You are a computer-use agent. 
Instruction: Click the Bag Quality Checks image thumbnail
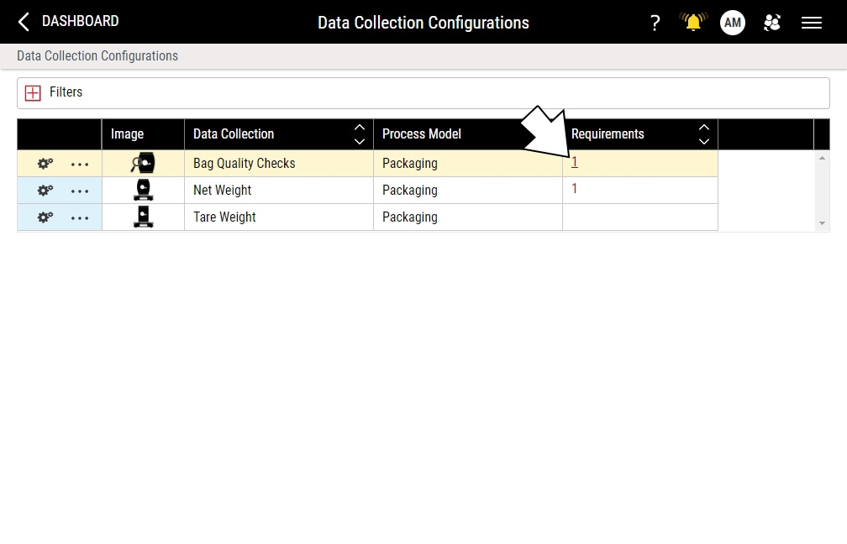click(x=143, y=163)
